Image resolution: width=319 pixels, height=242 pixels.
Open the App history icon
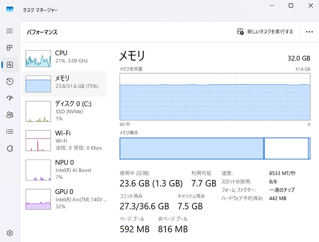pyautogui.click(x=10, y=81)
